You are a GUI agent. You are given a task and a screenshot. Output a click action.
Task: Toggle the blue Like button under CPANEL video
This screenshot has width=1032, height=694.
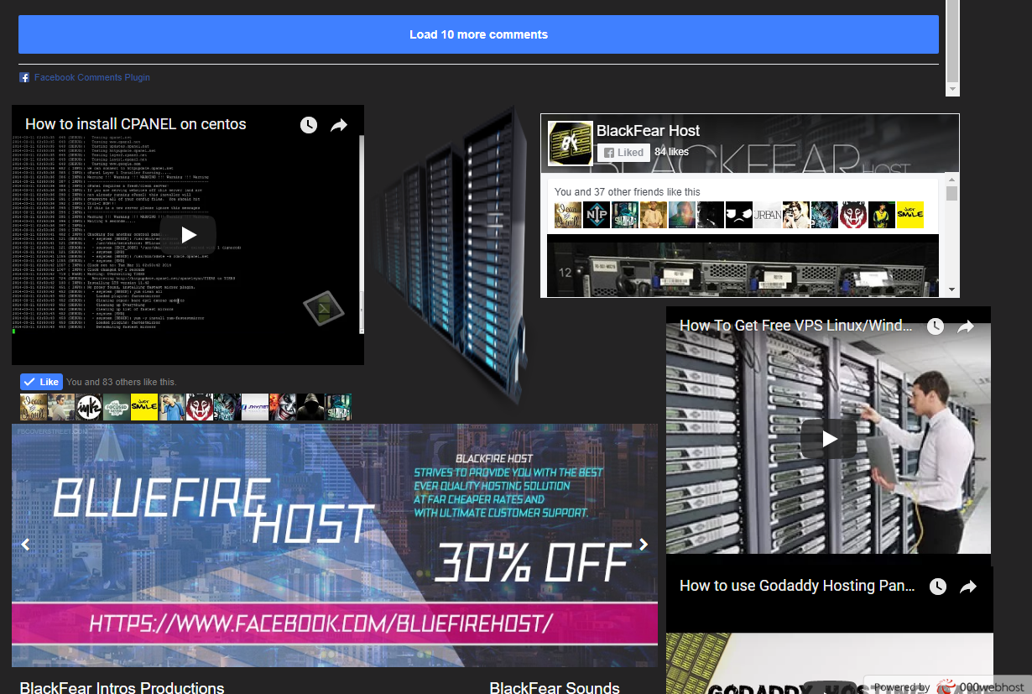[41, 382]
